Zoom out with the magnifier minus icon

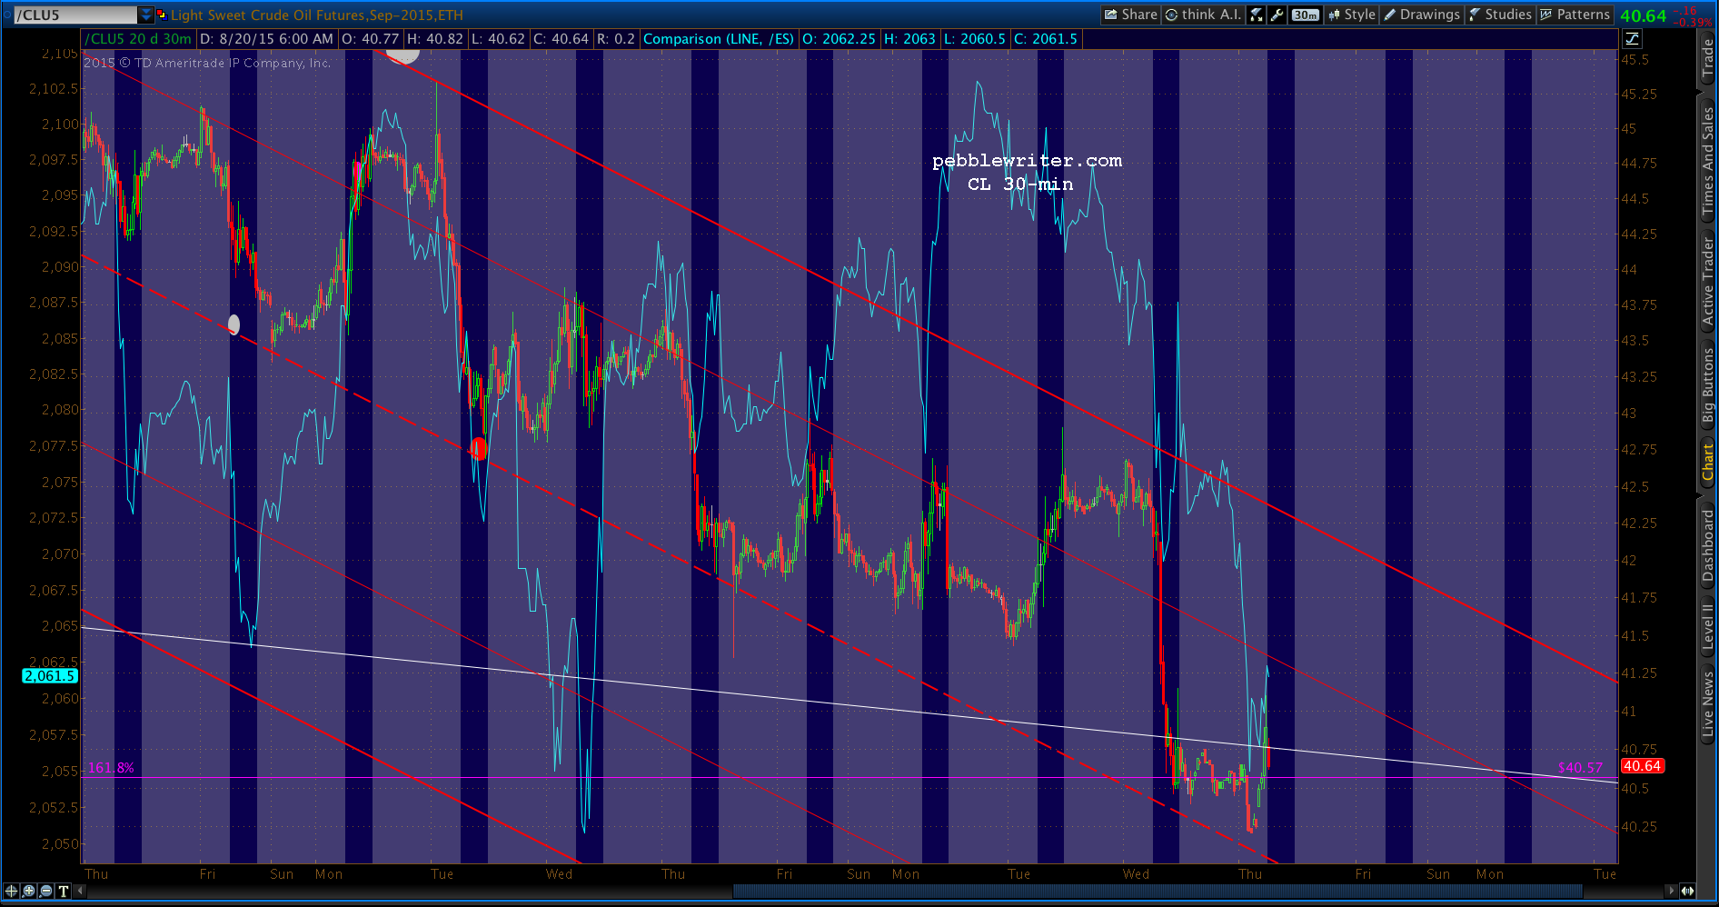[x=45, y=891]
